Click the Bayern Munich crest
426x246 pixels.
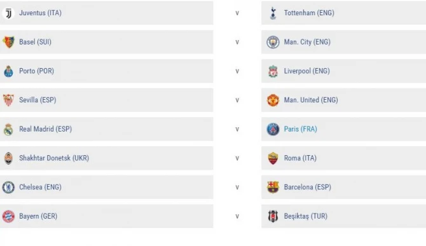(8, 216)
